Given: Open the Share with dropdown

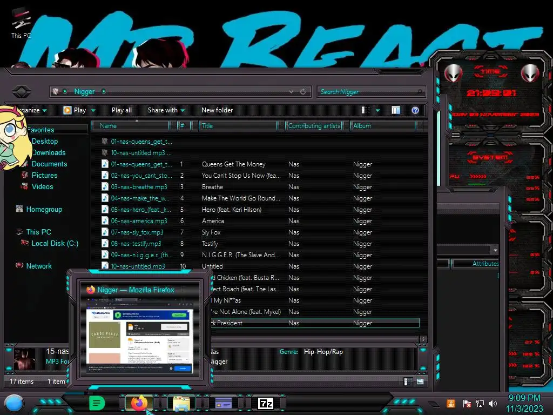Looking at the screenshot, I should coord(166,110).
